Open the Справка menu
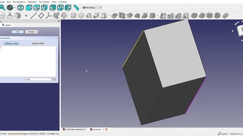 point(63,2)
